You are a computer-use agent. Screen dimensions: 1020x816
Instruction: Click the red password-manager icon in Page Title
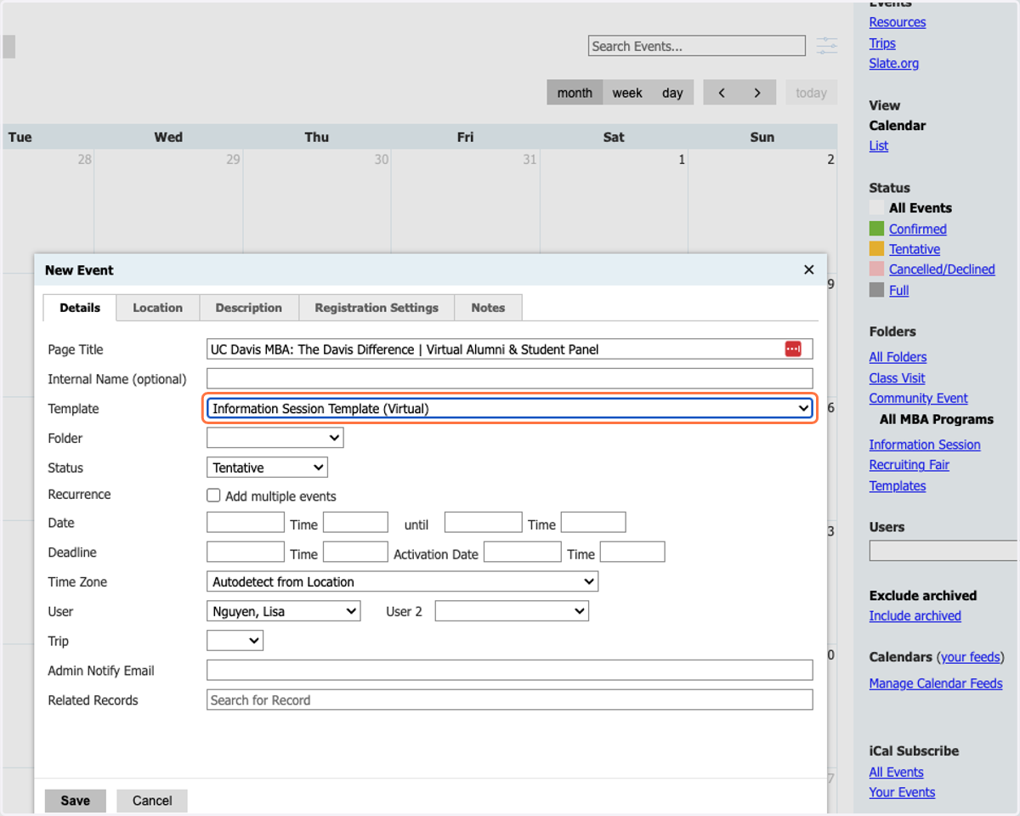(x=793, y=348)
